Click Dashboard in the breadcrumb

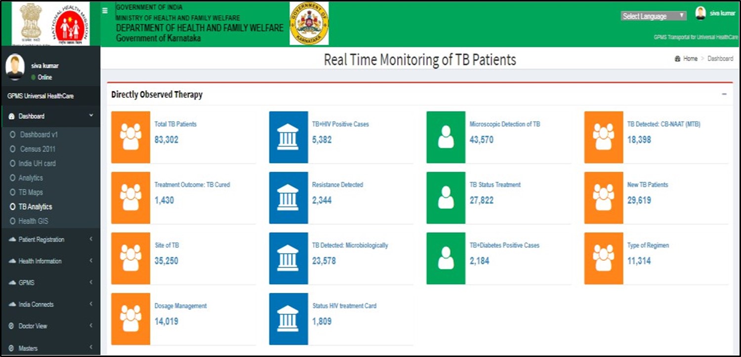(x=720, y=59)
